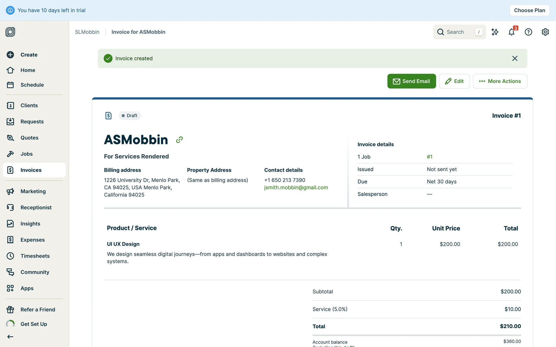The height and width of the screenshot is (347, 556).
Task: Expand the More Actions dropdown
Action: [x=500, y=81]
